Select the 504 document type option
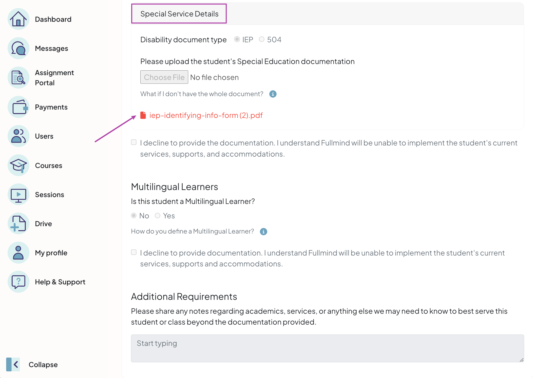533x378 pixels. pos(262,39)
